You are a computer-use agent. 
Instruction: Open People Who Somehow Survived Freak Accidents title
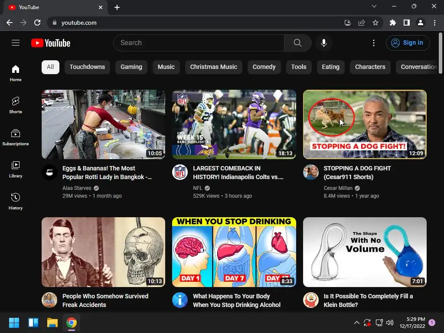105,300
